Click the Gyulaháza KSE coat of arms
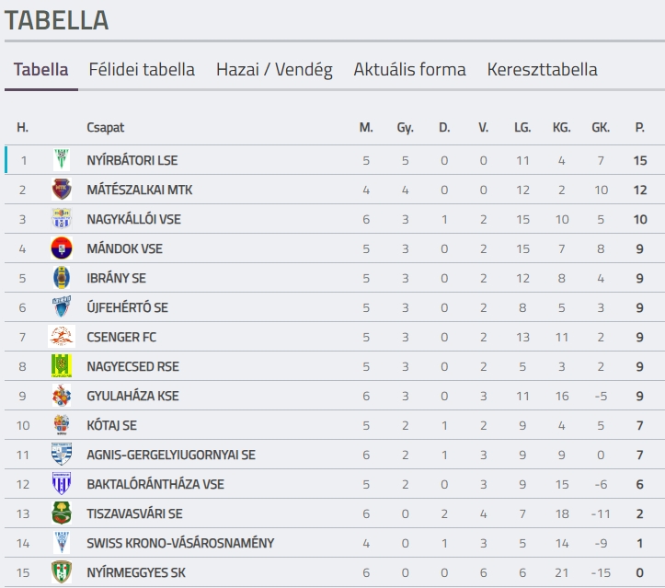Screen dimensions: 665x588 click(x=62, y=396)
